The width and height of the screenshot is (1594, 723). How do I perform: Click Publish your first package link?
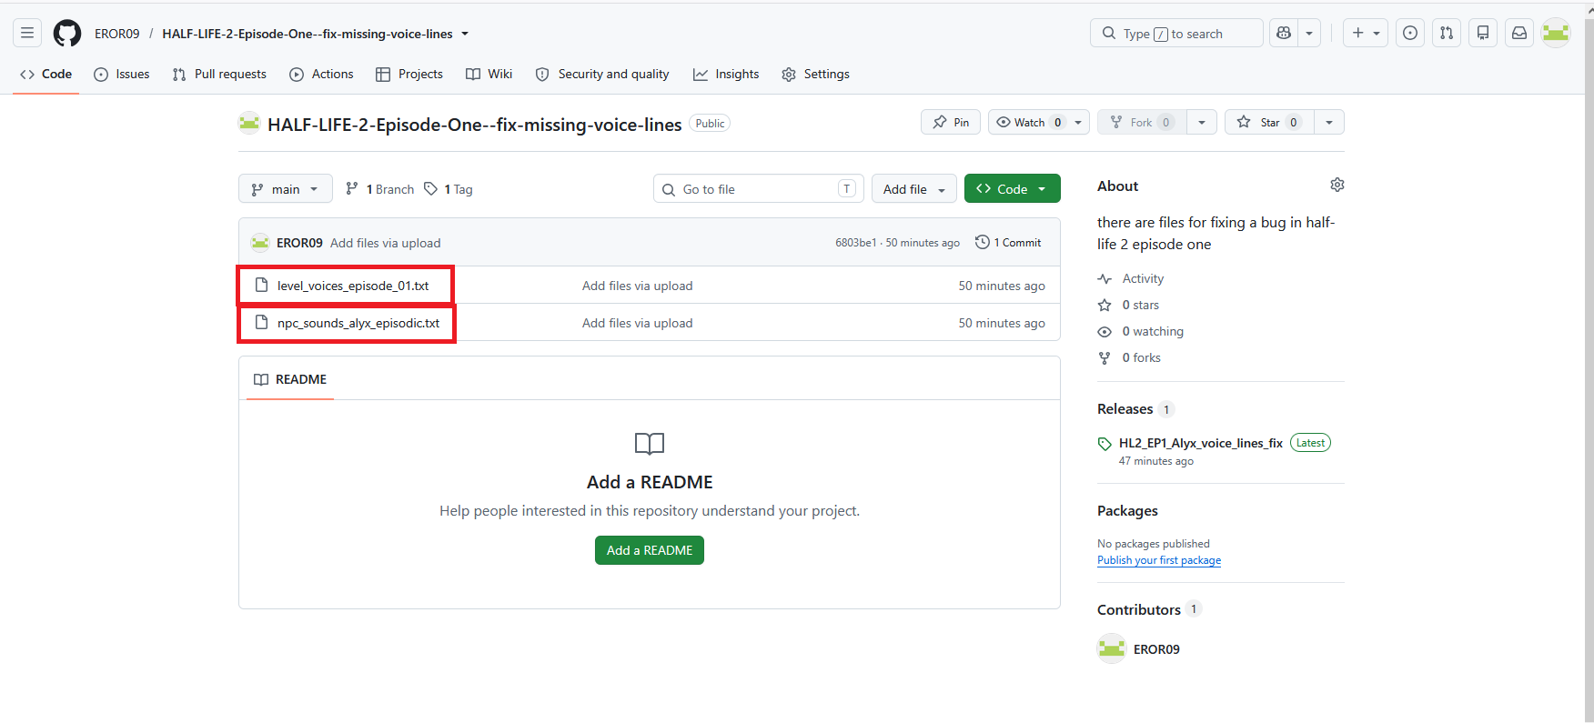1159,560
